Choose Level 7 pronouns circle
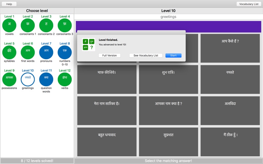Image resolution: width=263 pixels, height=164 pixels. point(46,52)
